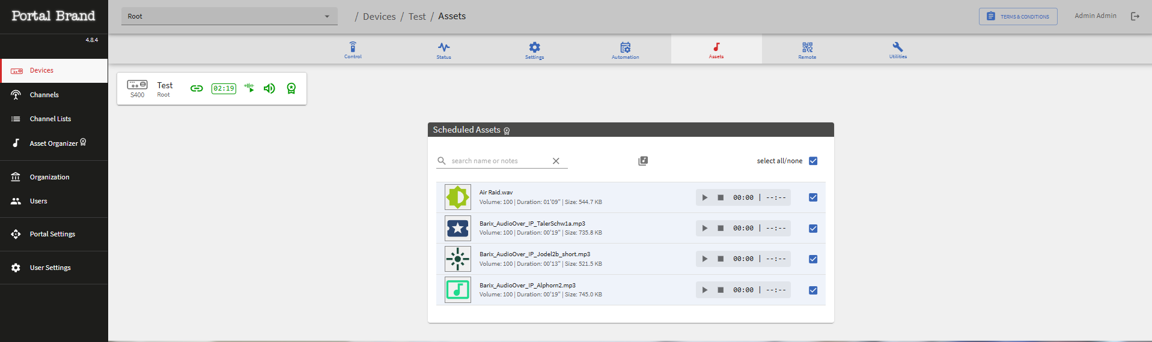
Task: Open the device Settings tab
Action: (x=534, y=49)
